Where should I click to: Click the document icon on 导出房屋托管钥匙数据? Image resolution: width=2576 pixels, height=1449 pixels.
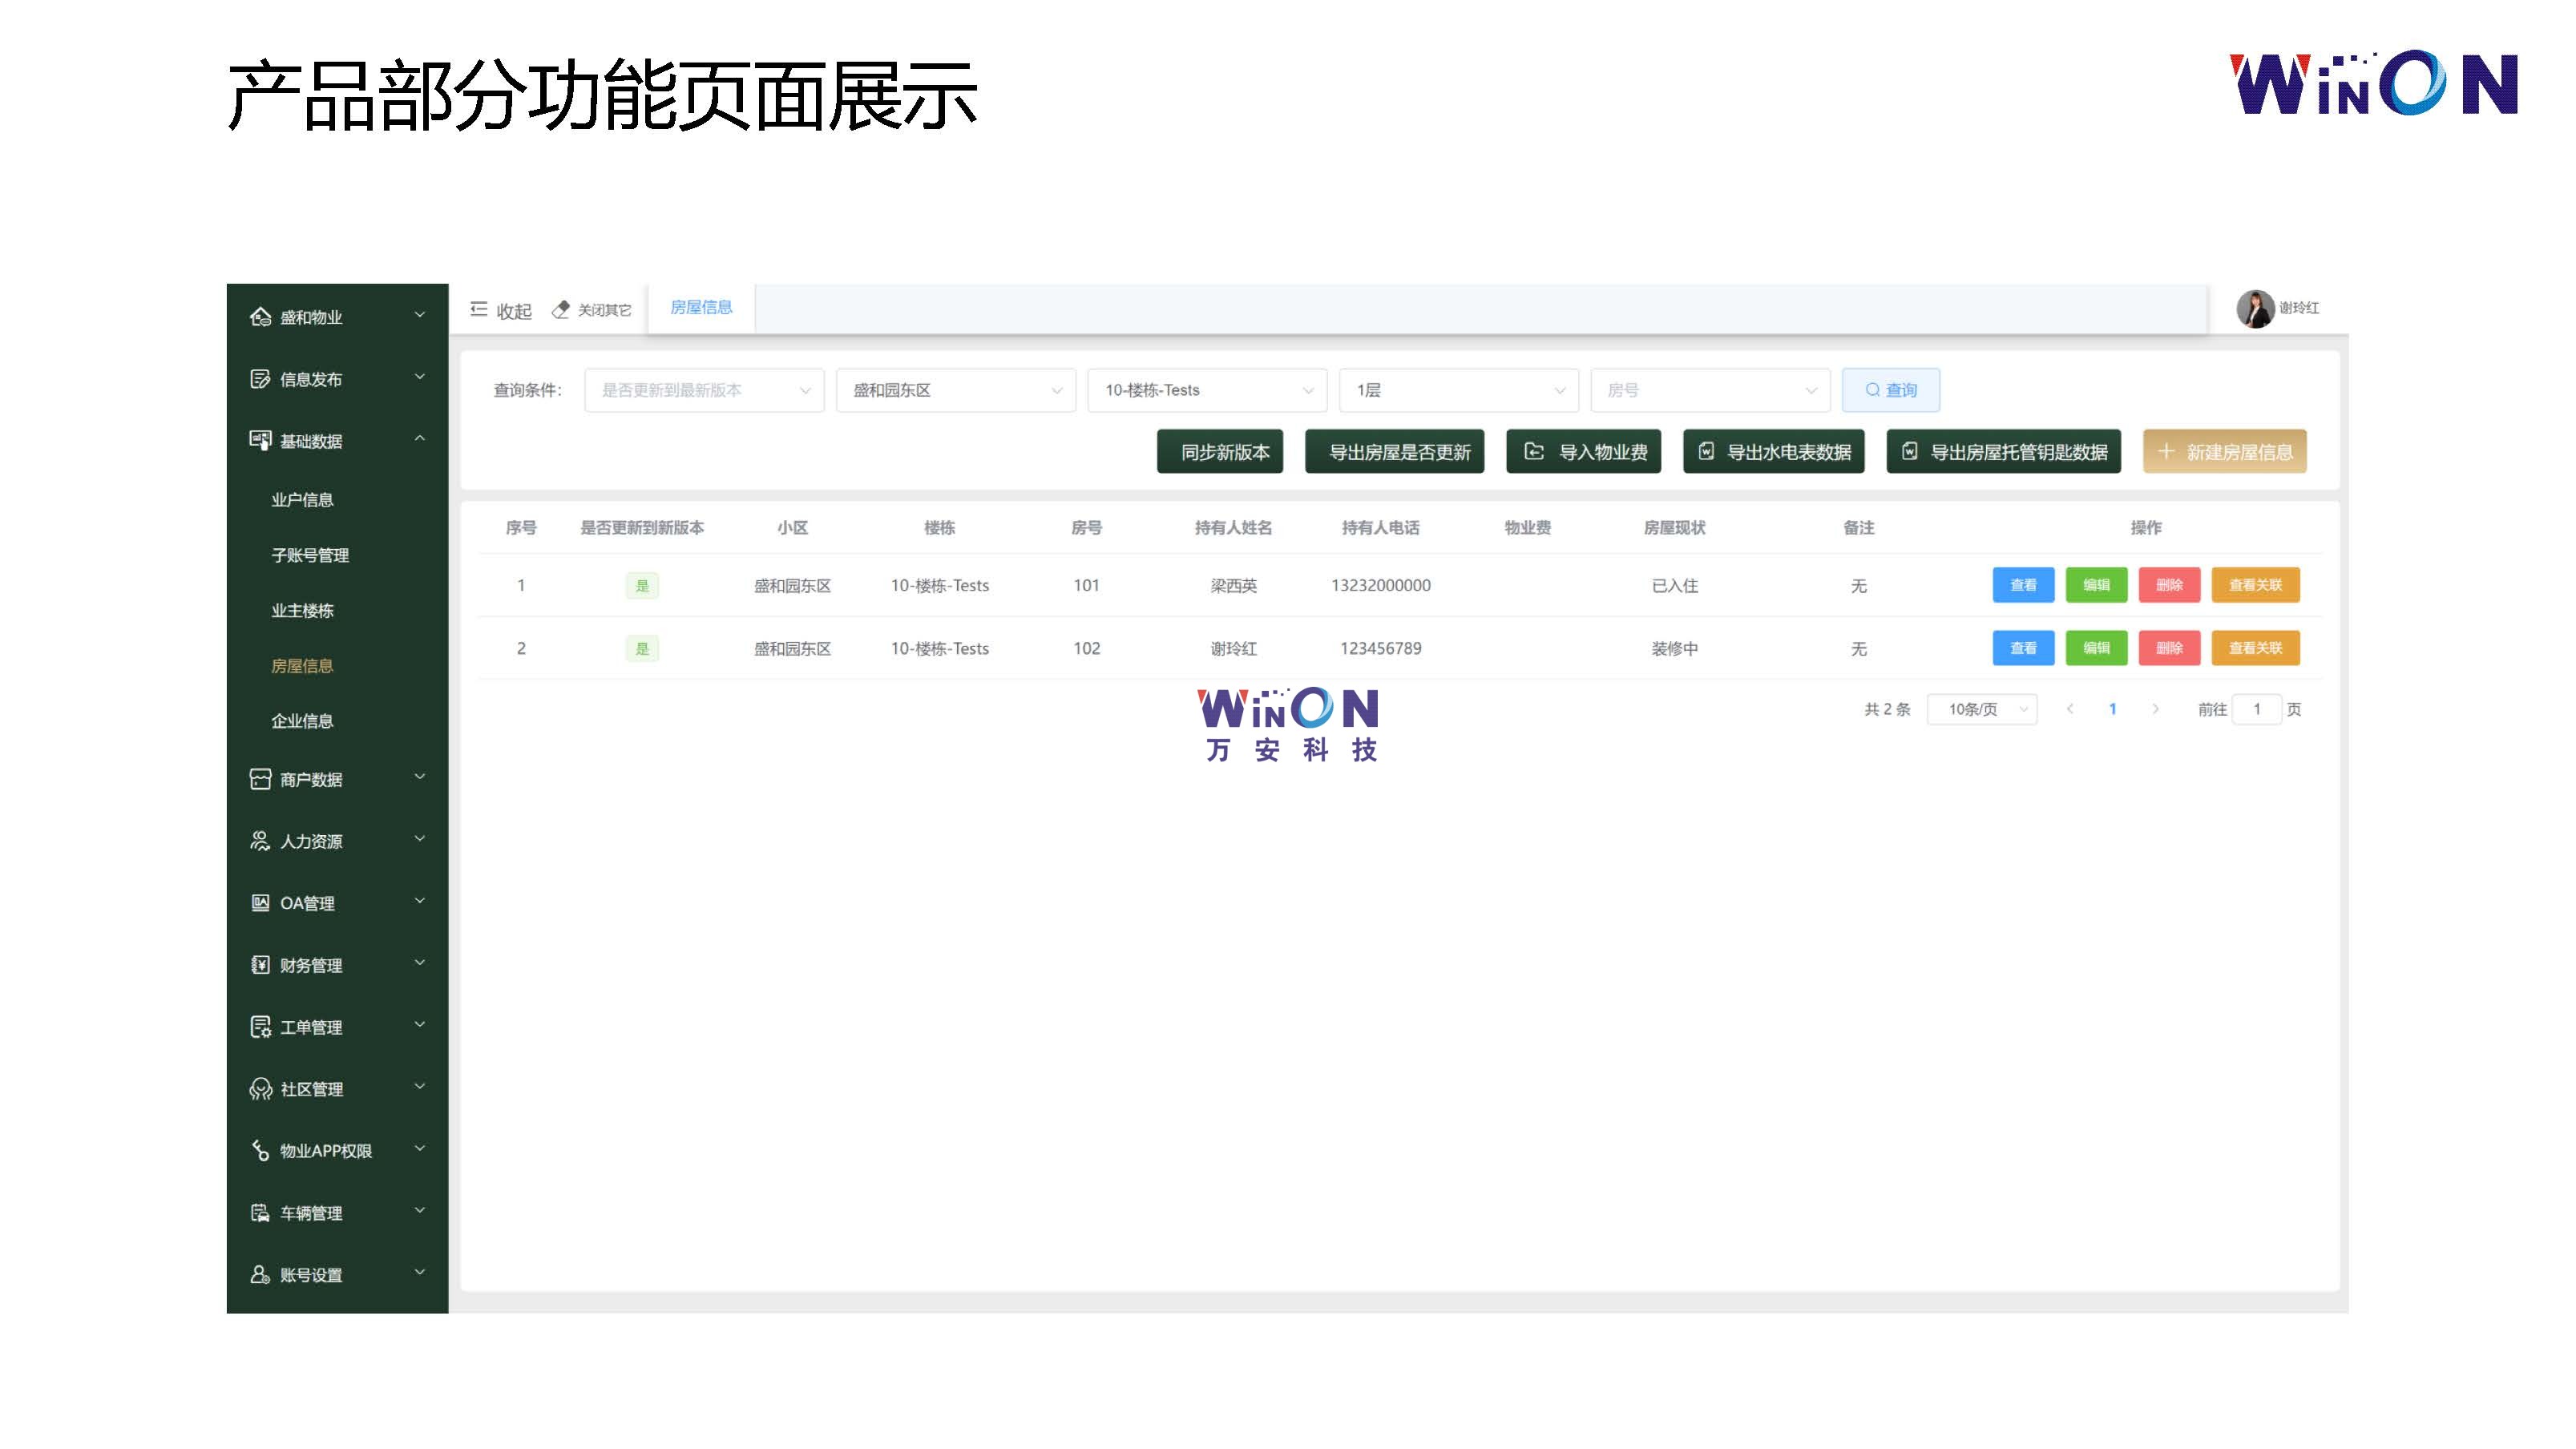(1909, 452)
